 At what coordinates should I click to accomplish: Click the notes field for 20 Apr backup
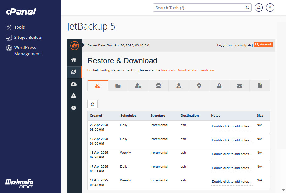point(232,126)
